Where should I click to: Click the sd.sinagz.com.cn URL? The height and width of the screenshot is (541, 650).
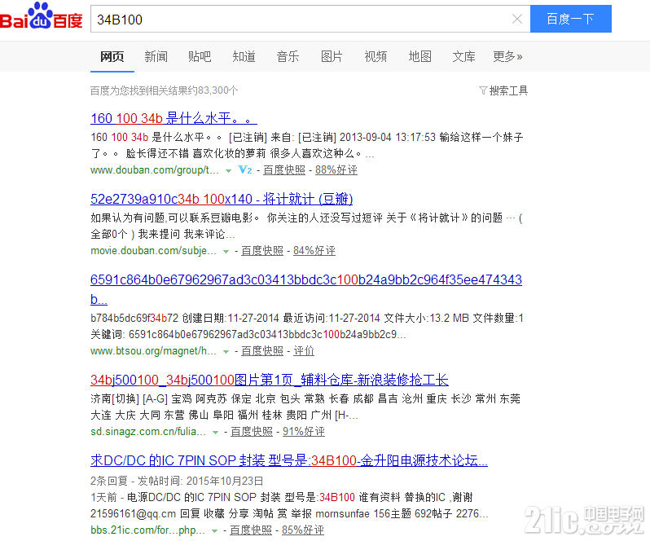click(148, 432)
